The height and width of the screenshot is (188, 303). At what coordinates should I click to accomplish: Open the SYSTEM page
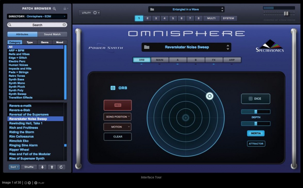pos(228,18)
